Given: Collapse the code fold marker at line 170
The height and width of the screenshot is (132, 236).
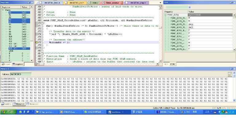Looking at the screenshot, I should [x=42, y=23].
